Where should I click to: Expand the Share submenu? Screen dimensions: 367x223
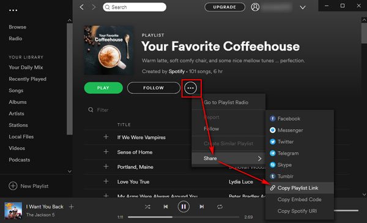pyautogui.click(x=228, y=158)
